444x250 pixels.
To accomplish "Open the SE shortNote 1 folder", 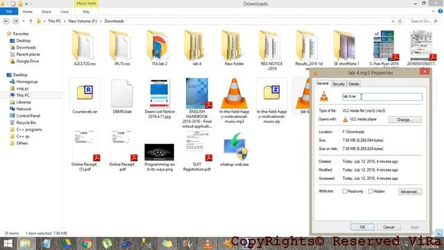I will pos(346,48).
